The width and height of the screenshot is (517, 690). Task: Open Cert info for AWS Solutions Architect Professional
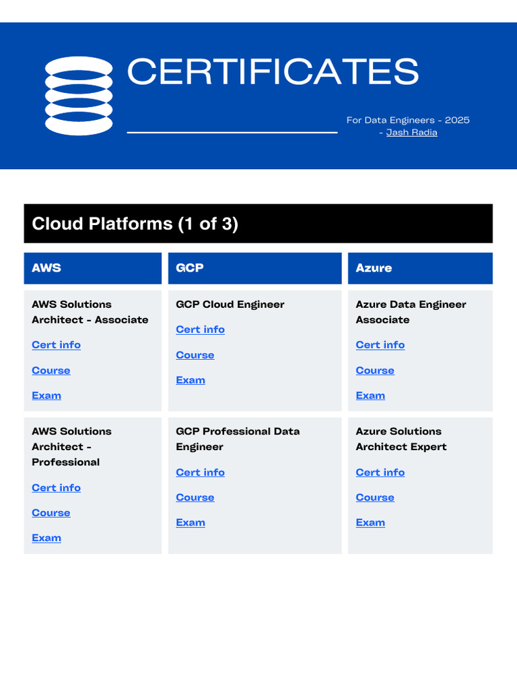(57, 488)
